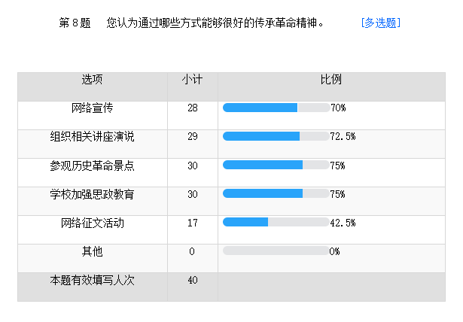Select the 选项 column header

[93, 80]
